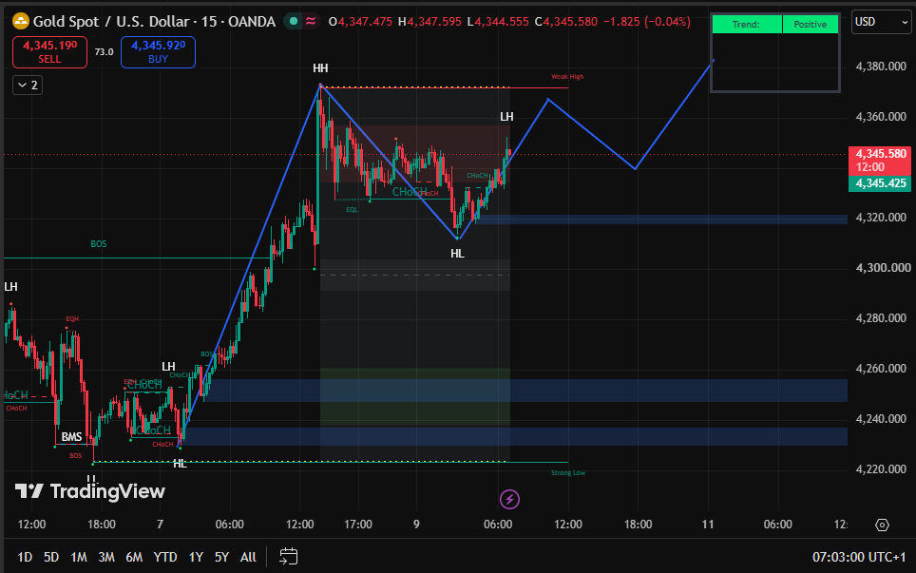Select the 6M time range

[134, 557]
